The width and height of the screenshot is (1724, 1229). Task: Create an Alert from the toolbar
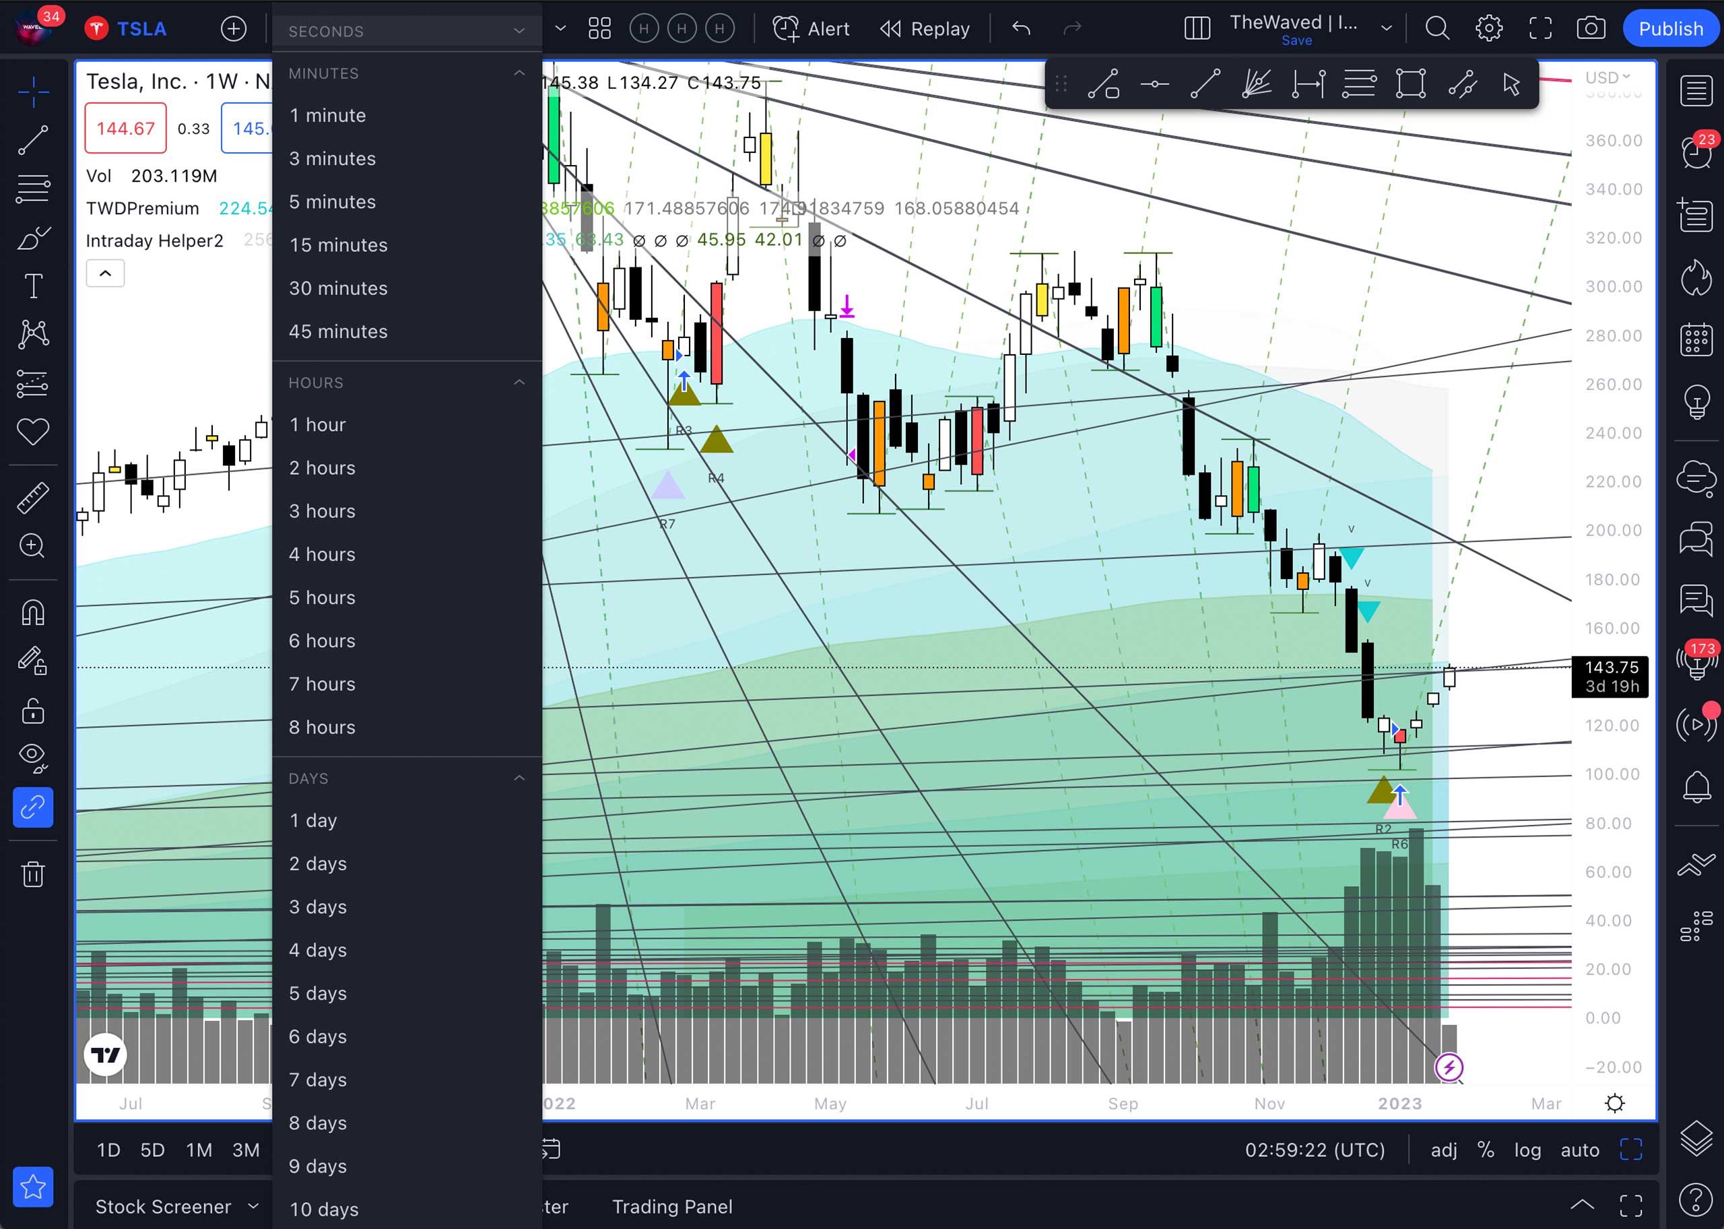pos(811,29)
